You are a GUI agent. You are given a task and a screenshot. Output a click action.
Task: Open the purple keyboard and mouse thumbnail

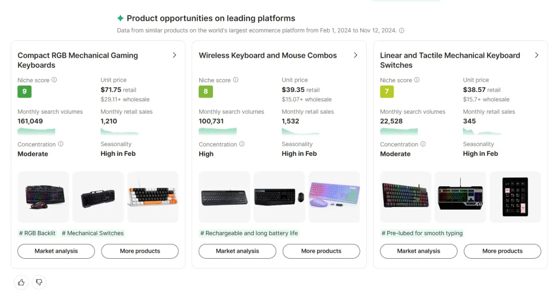[x=334, y=197]
